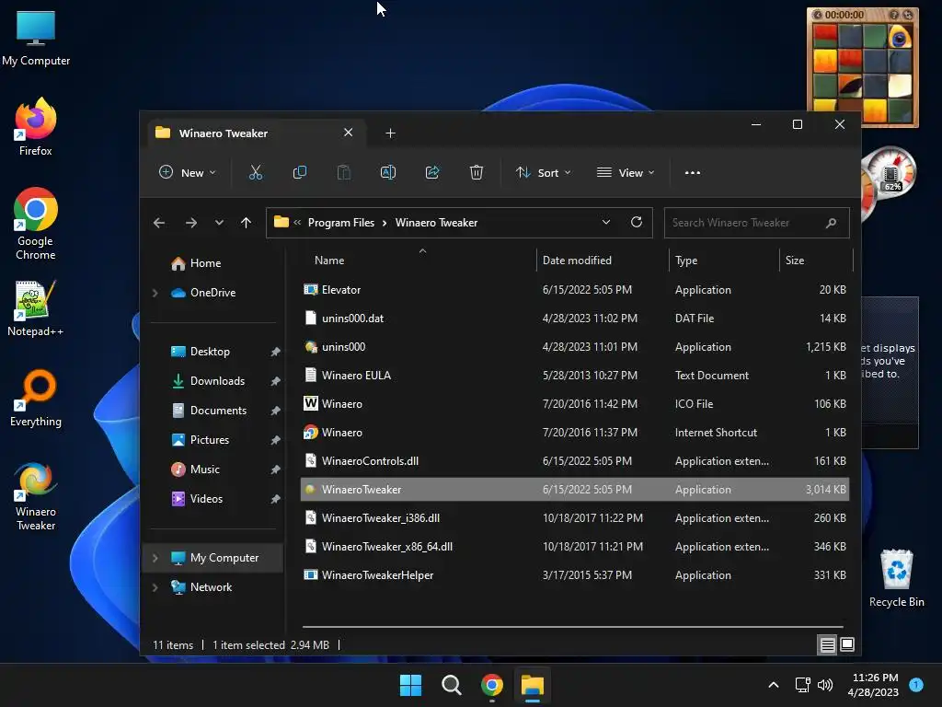The image size is (942, 707).
Task: Switch to large thumbnails view icon
Action: click(x=847, y=644)
